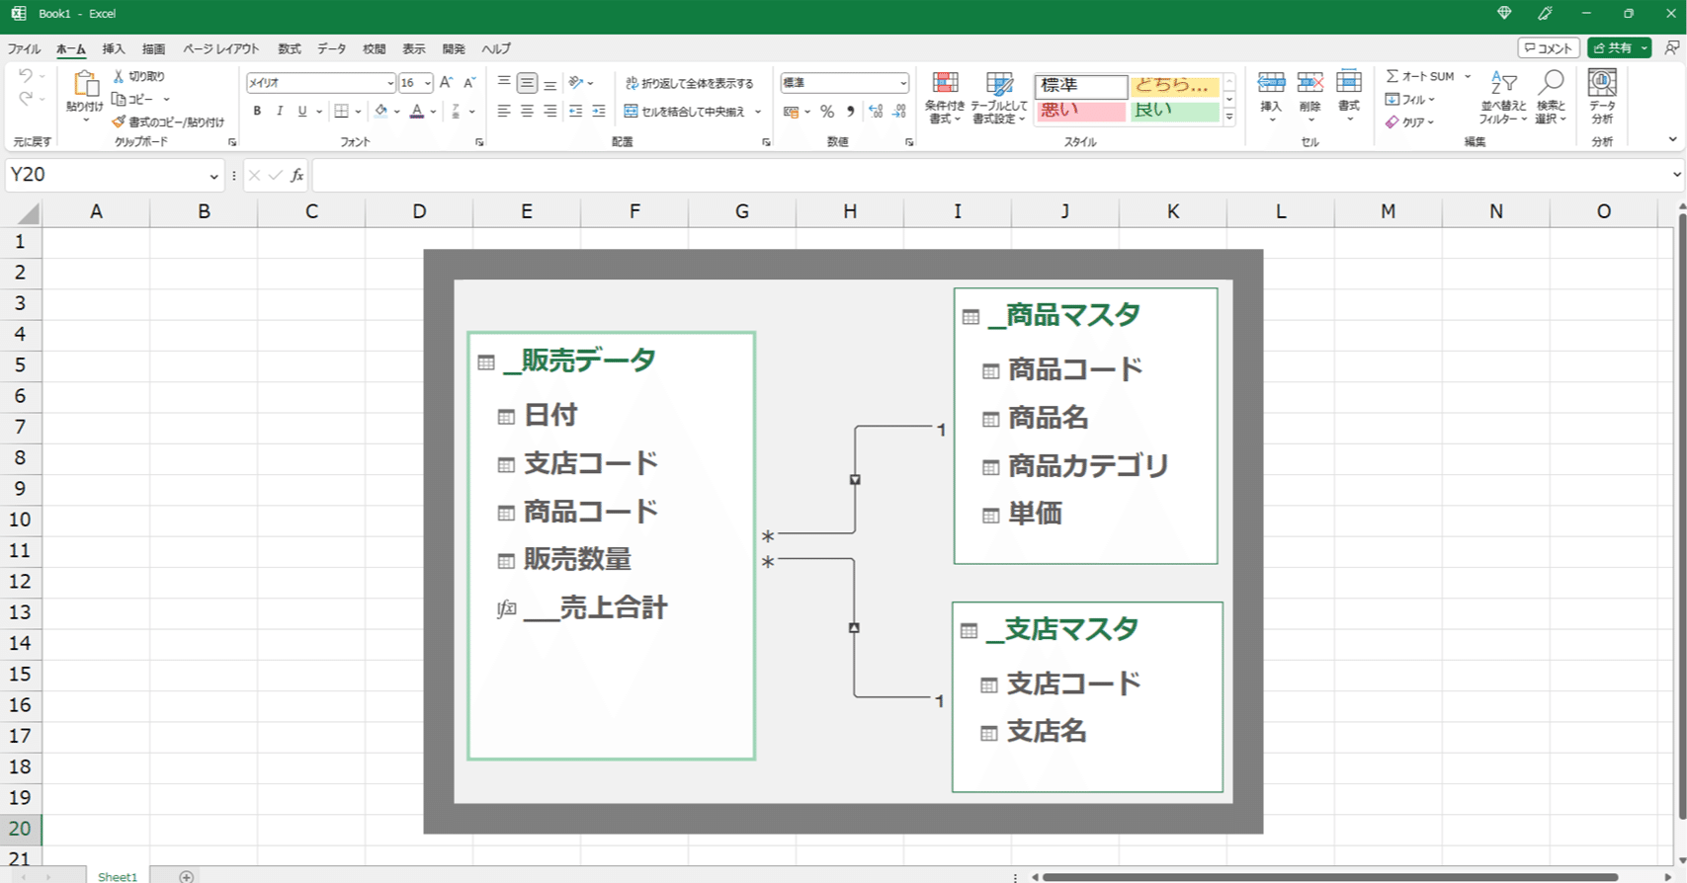This screenshot has width=1687, height=883.
Task: Toggle center horizontal alignment
Action: tap(527, 112)
